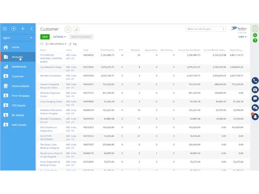Open Lotus Imaging Clinics record
The height and width of the screenshot is (194, 259).
click(x=51, y=101)
